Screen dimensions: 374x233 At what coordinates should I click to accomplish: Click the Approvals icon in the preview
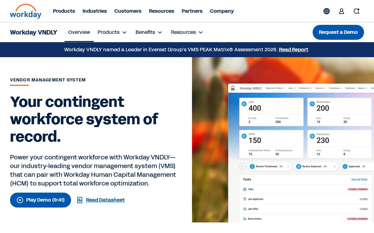[x=345, y=167]
